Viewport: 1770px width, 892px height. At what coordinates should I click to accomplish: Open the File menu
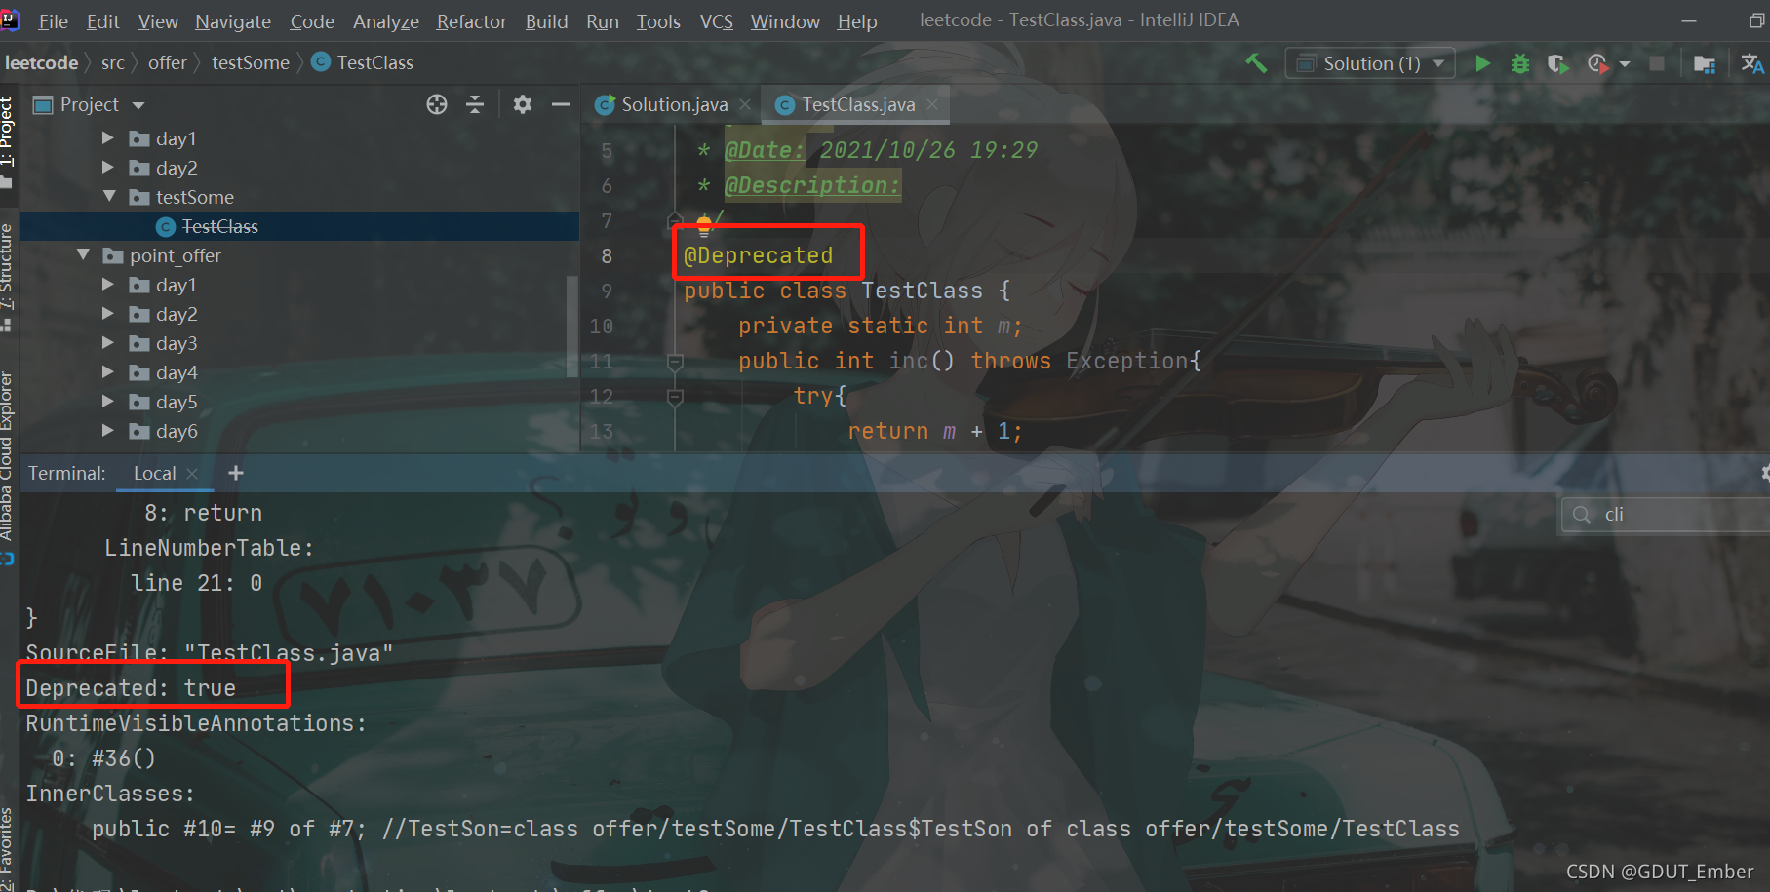pos(53,21)
